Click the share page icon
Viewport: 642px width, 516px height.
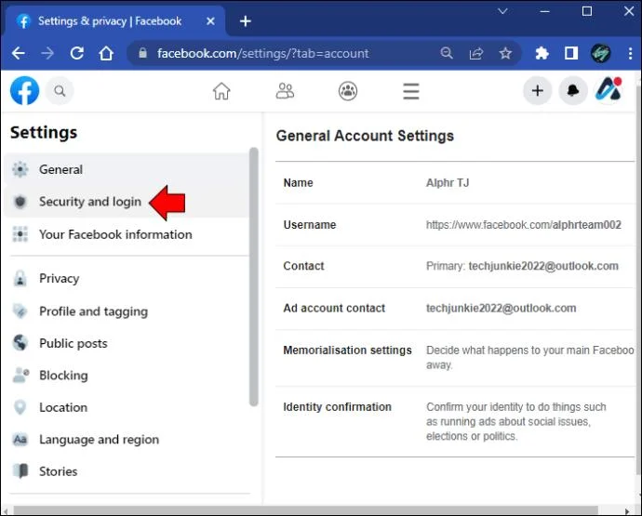click(x=476, y=53)
